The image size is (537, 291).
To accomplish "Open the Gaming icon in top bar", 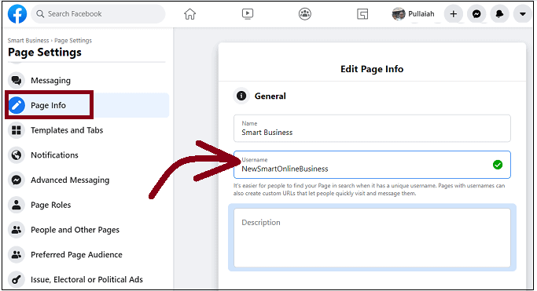I will (x=362, y=14).
